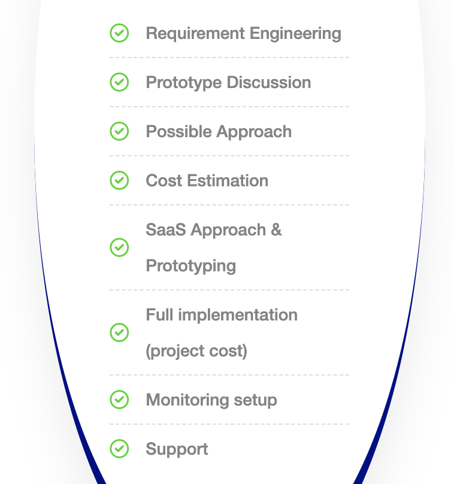Toggle the Cost Estimation completed checkmark
Image resolution: width=454 pixels, height=484 pixels.
click(x=119, y=180)
